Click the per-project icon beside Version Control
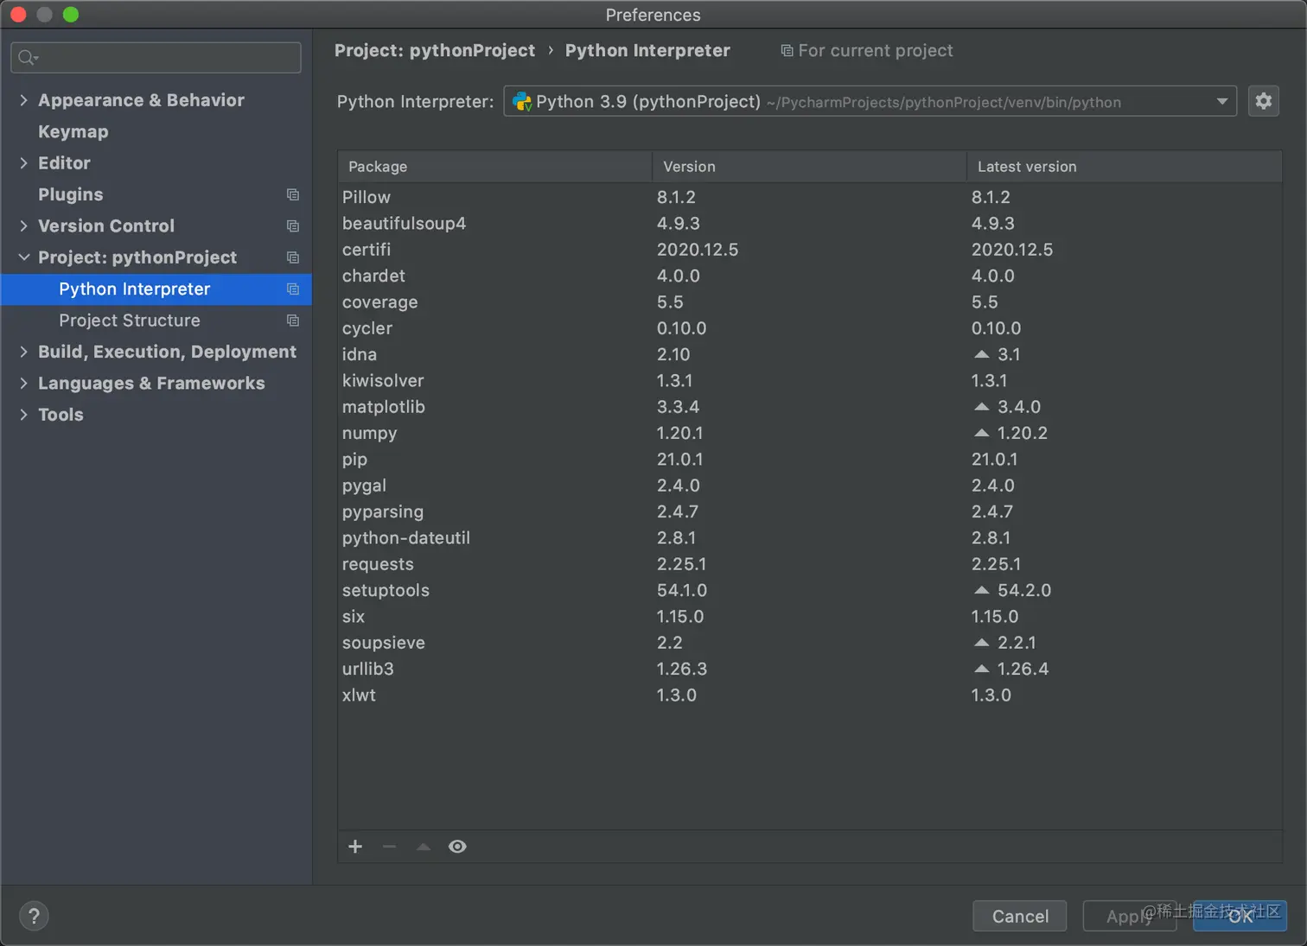The image size is (1307, 946). click(x=292, y=225)
